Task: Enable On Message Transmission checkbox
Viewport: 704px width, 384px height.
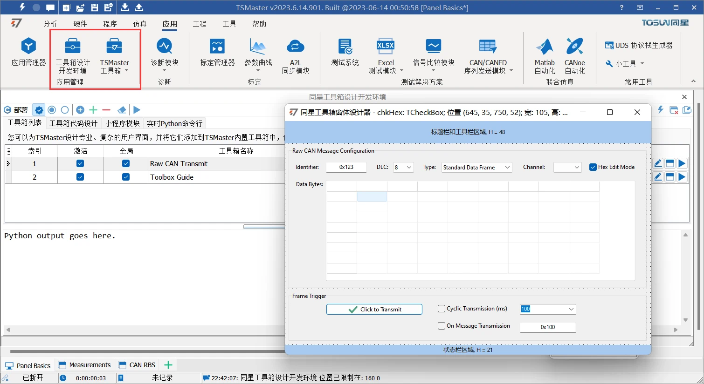Action: pos(442,326)
